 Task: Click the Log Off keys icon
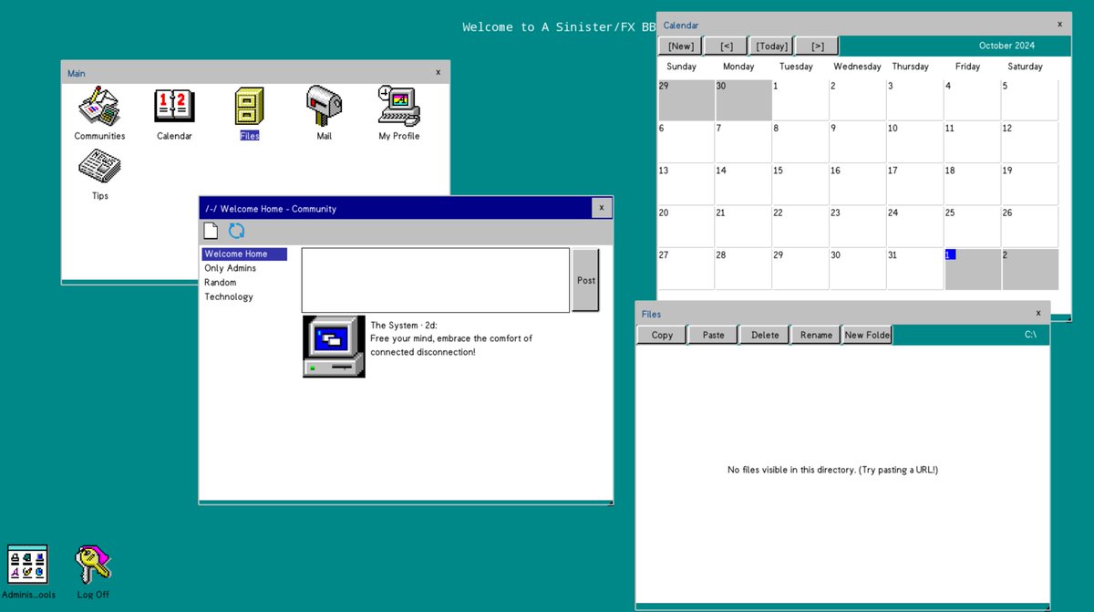click(x=93, y=565)
